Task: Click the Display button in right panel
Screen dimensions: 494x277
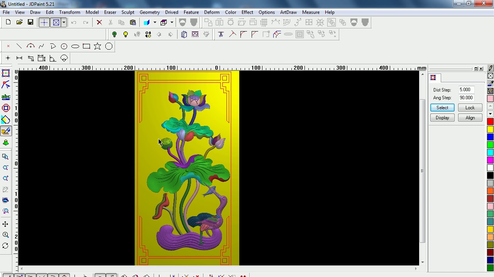Action: pyautogui.click(x=442, y=118)
